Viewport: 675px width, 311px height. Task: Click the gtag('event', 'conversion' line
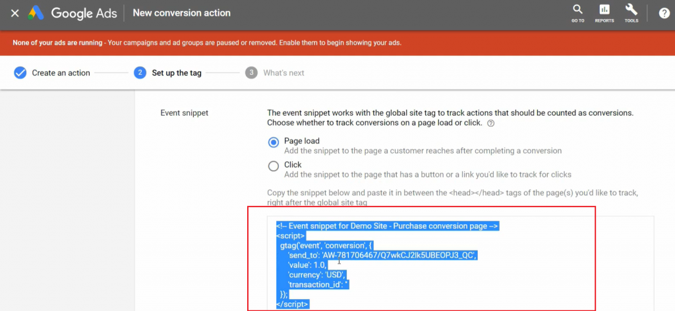click(327, 246)
